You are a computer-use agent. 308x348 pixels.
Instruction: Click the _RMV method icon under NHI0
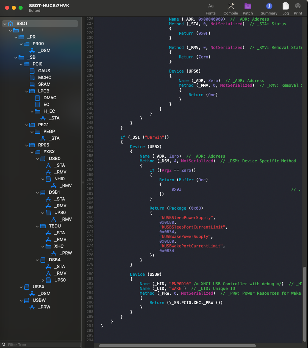click(54, 186)
